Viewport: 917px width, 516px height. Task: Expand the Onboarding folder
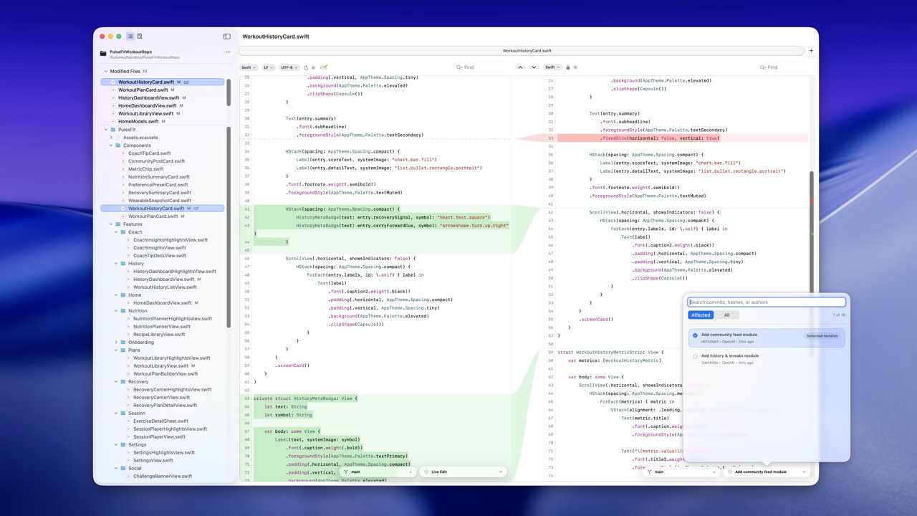click(116, 343)
